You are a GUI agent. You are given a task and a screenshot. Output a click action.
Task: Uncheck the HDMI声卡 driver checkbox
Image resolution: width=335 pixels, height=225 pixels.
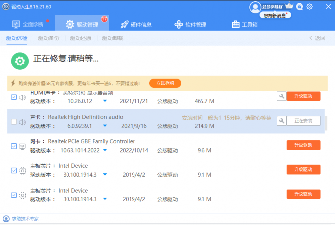coord(14,97)
